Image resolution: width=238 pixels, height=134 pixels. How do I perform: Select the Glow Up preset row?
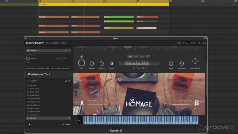click(x=49, y=118)
